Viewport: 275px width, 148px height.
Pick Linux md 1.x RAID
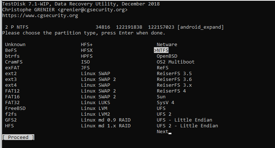(x=106, y=126)
